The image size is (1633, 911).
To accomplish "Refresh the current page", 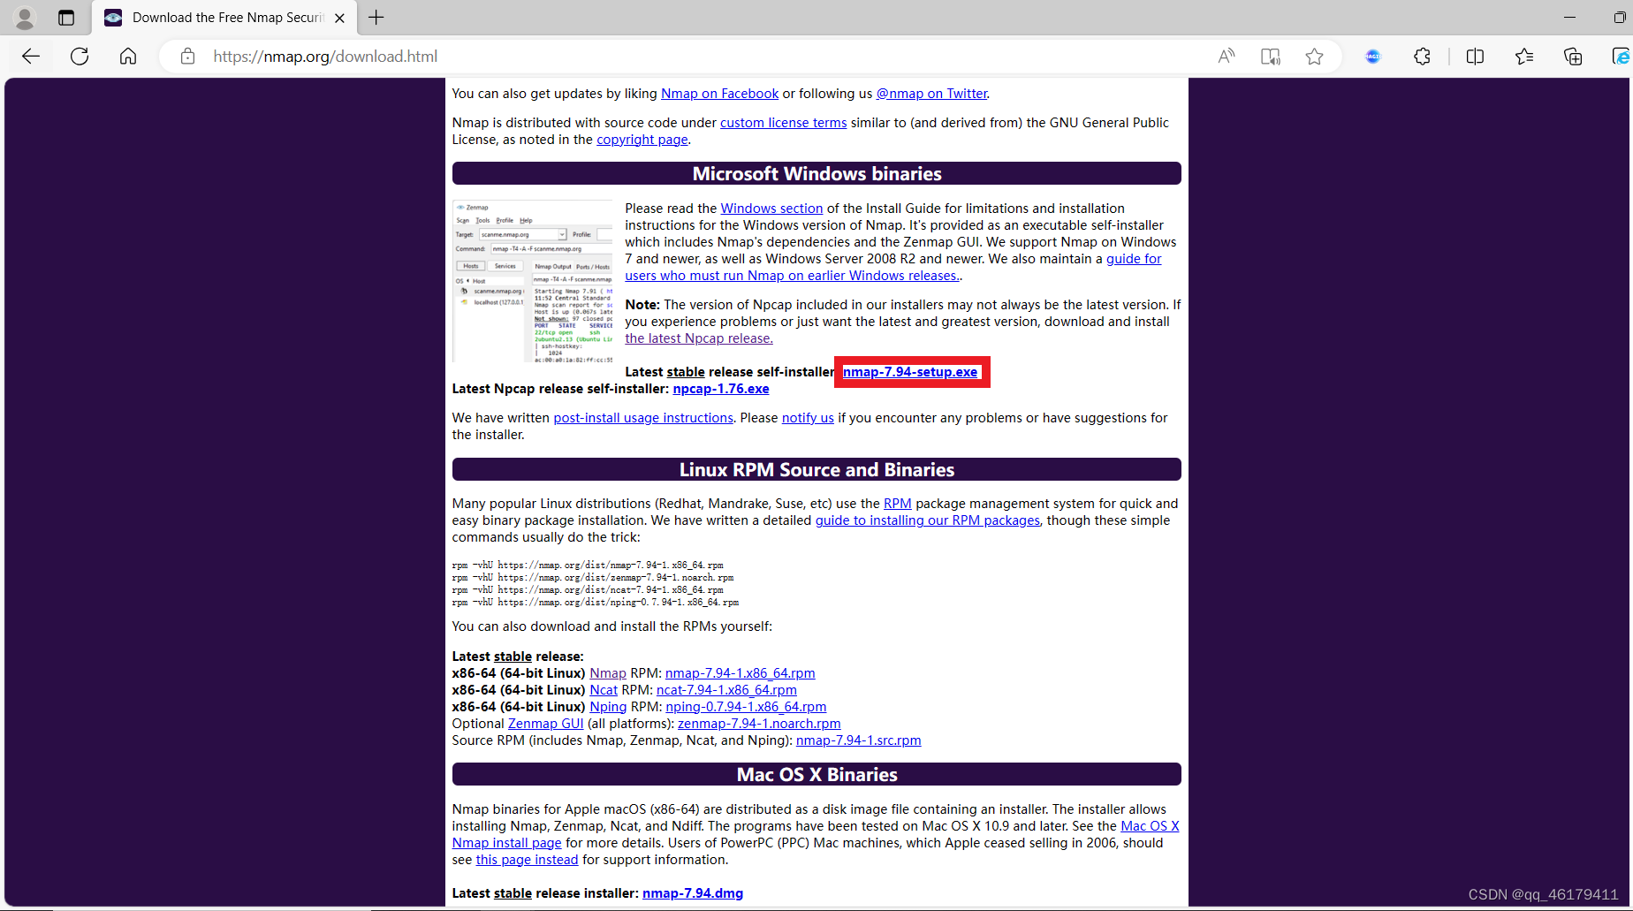I will (80, 56).
